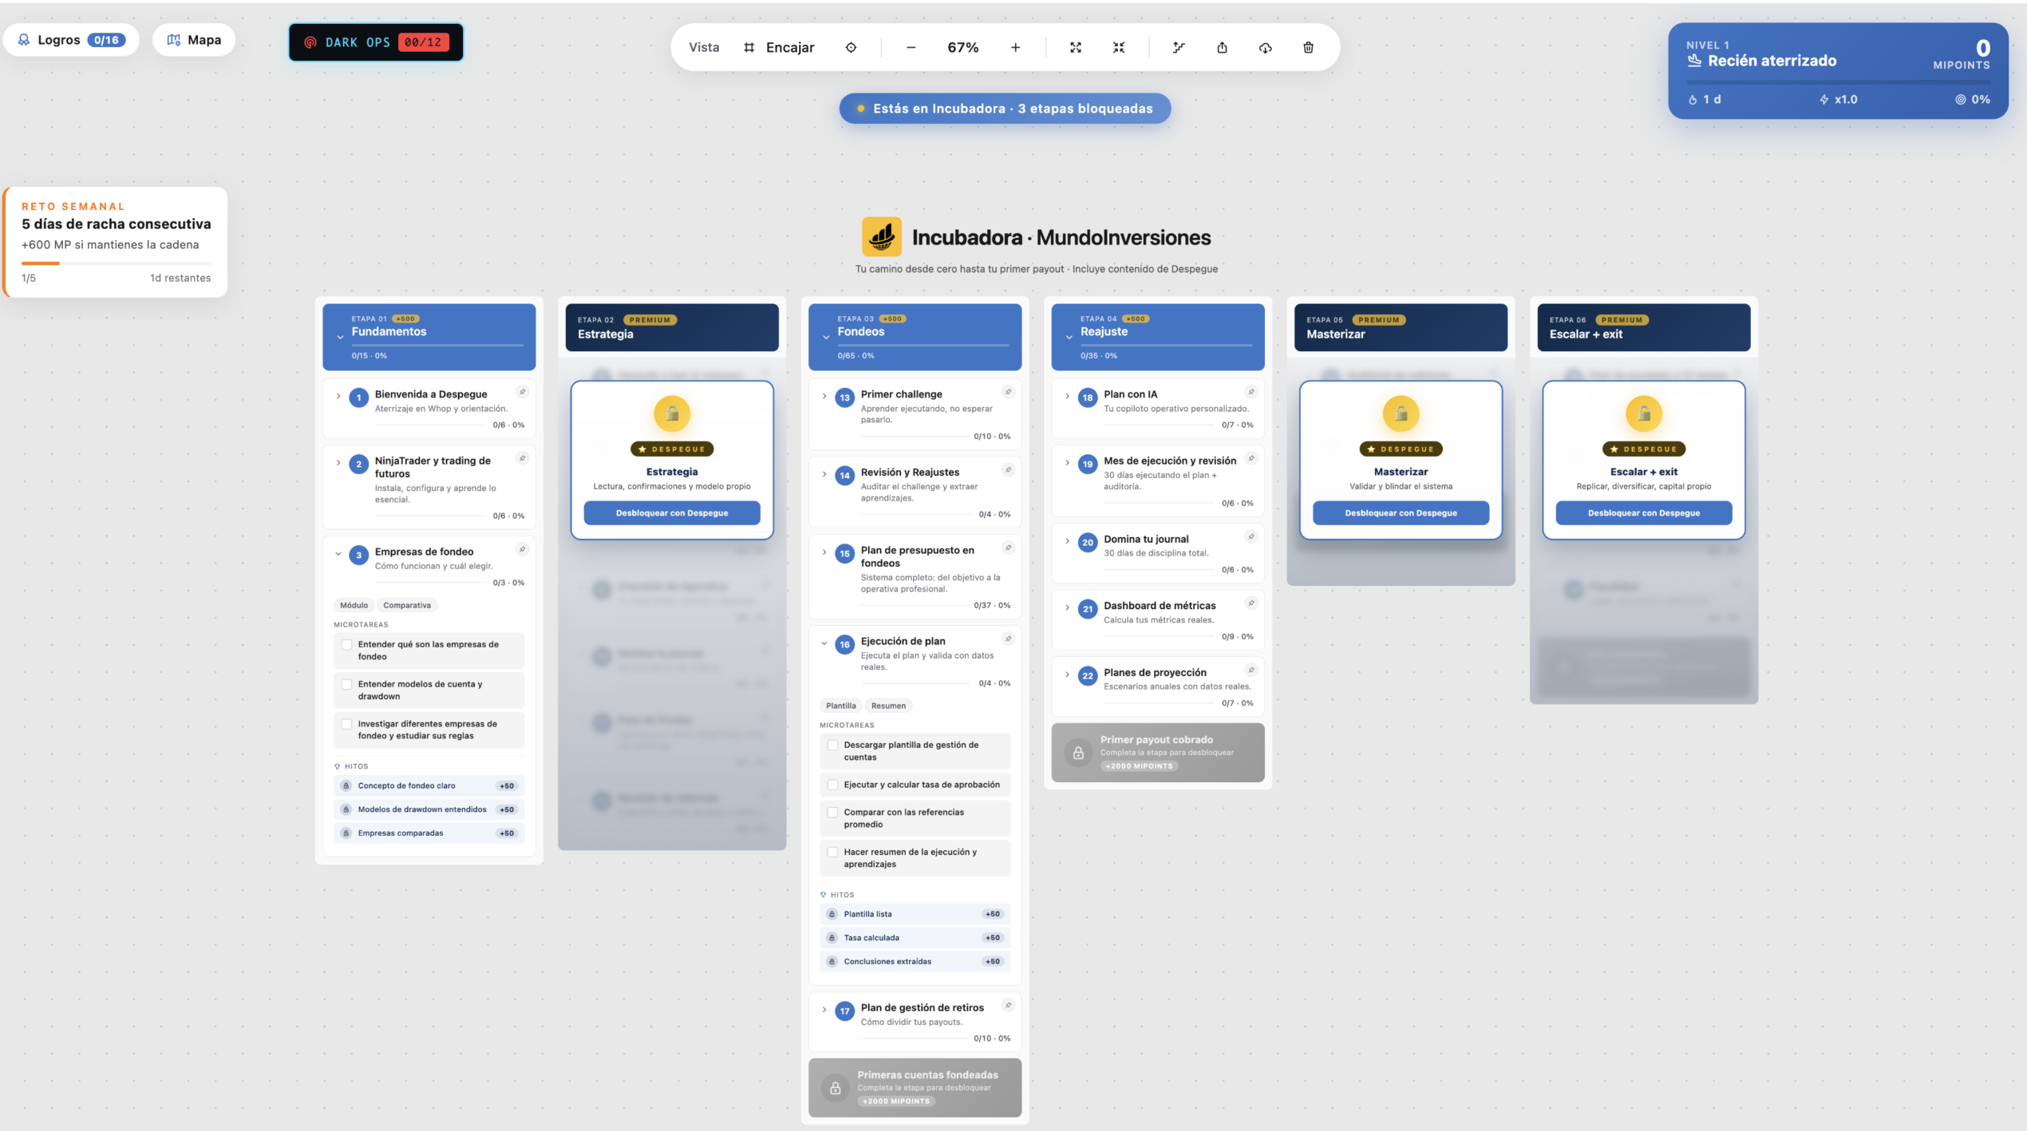The height and width of the screenshot is (1131, 2027).
Task: Expand the NinjaTrader y trading de futuros module
Action: point(338,463)
